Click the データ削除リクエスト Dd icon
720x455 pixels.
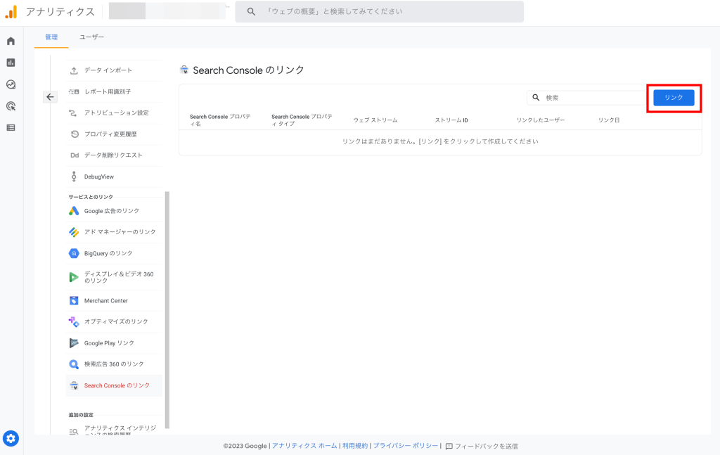[x=75, y=155]
